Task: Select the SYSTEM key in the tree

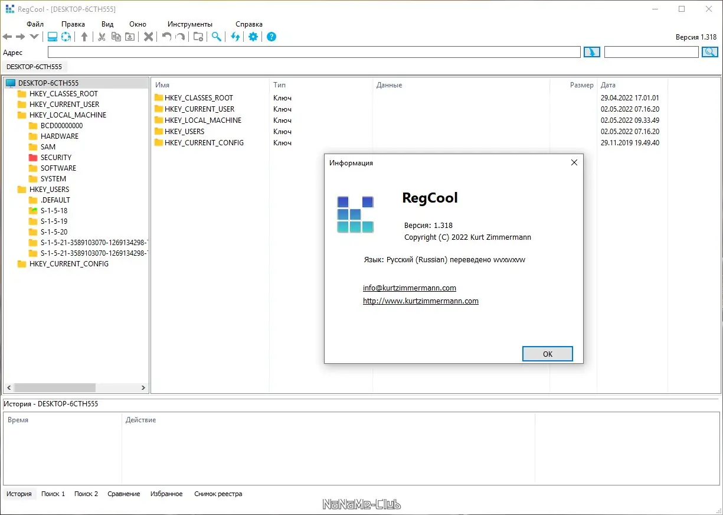Action: pyautogui.click(x=54, y=179)
